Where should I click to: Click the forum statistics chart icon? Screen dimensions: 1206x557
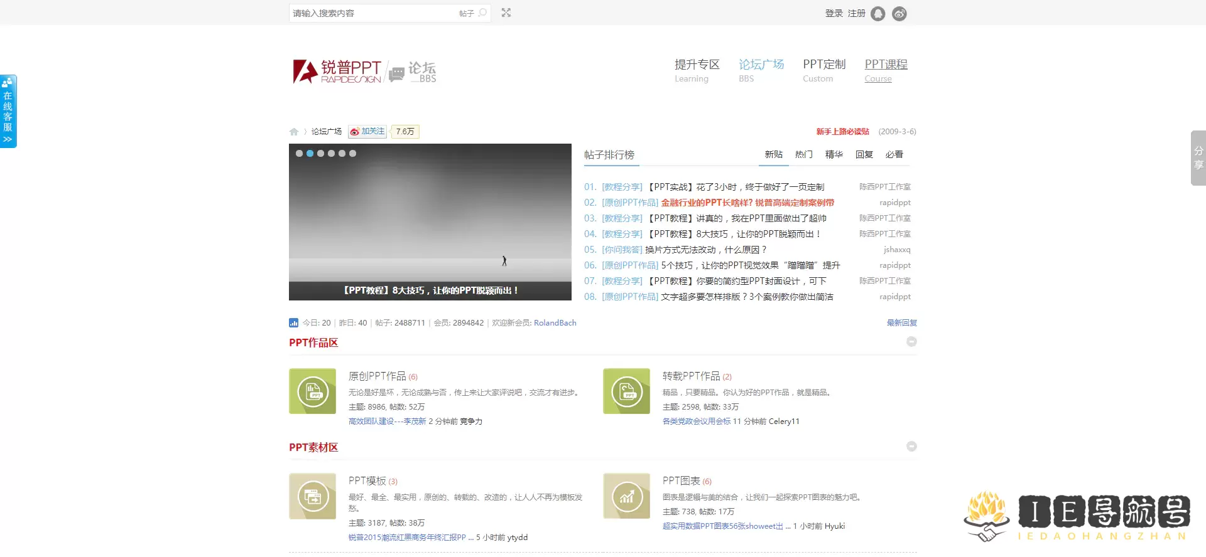point(293,322)
